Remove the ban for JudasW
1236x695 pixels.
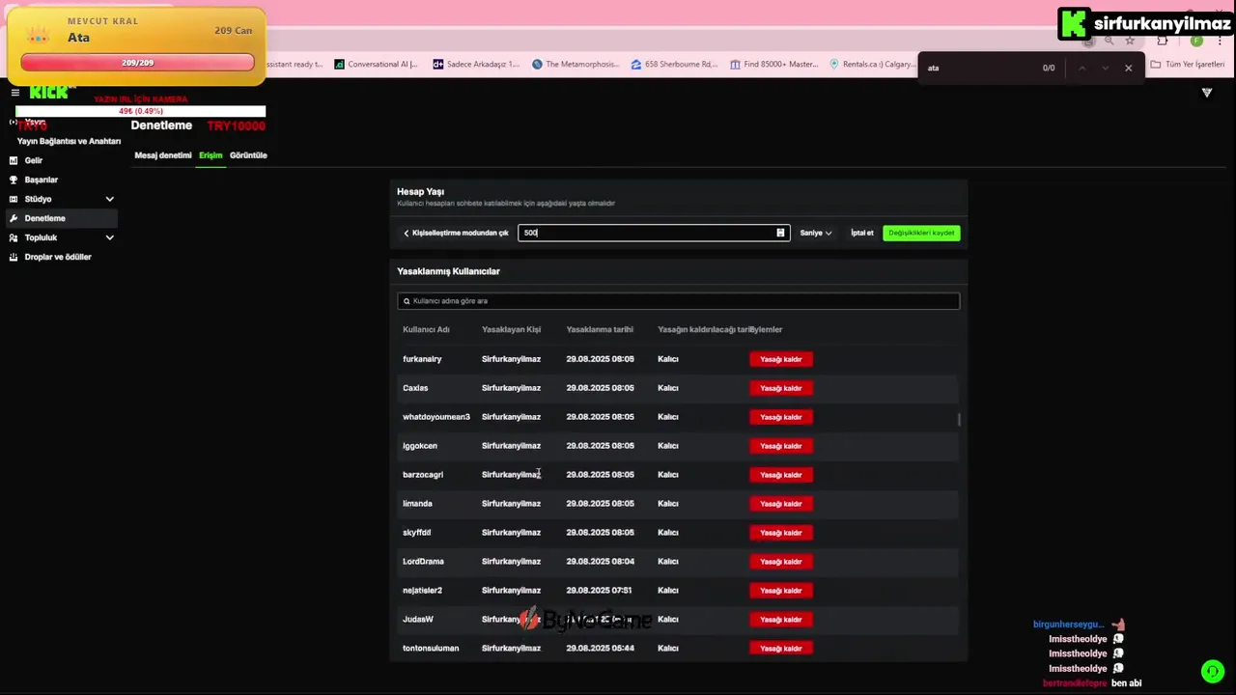(781, 620)
